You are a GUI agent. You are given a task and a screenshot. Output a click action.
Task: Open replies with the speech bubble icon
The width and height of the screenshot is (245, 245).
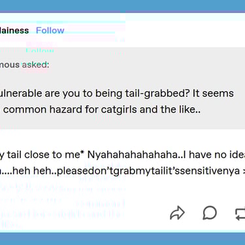click(x=210, y=212)
